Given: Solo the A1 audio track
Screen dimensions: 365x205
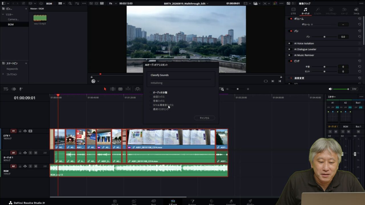Looking at the screenshot, I should coord(30,153).
